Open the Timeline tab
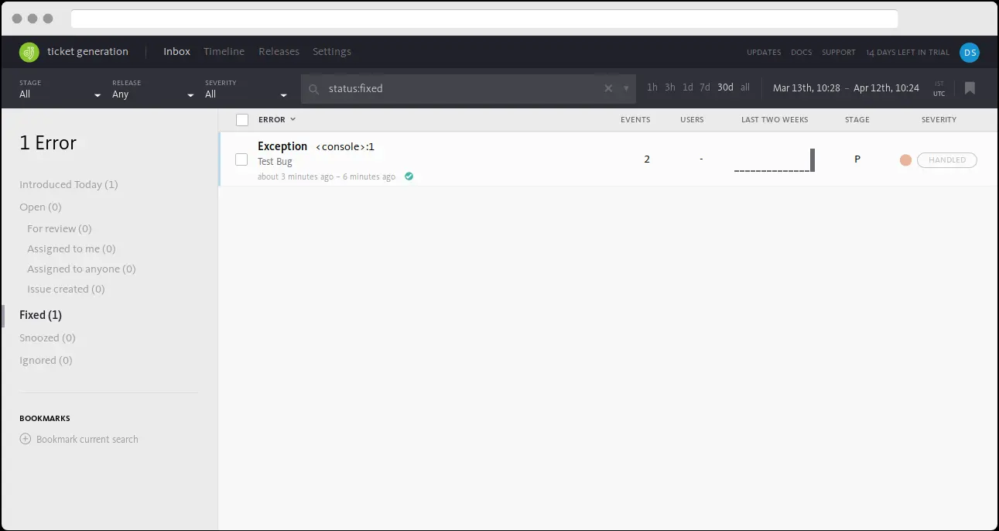The height and width of the screenshot is (531, 999). coord(224,52)
